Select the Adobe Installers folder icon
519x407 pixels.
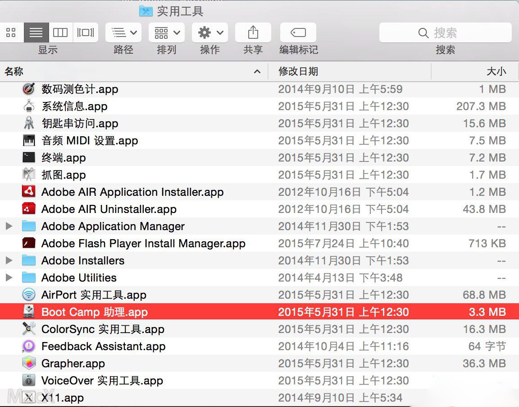[x=29, y=260]
